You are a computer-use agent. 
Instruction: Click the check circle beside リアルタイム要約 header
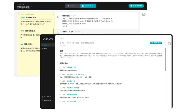point(18,14)
